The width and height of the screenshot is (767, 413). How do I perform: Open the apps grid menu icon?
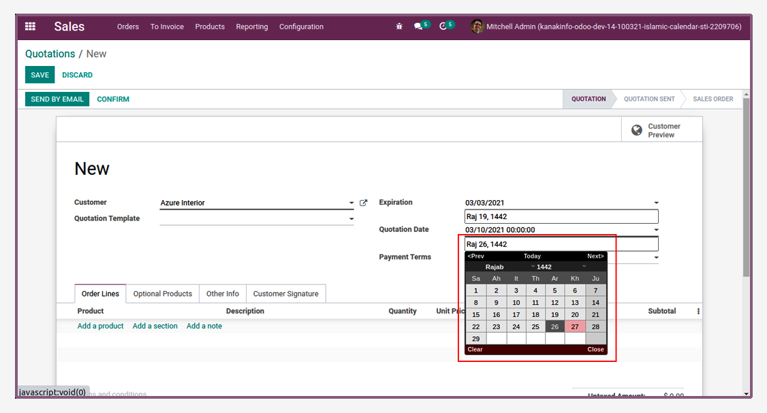[31, 27]
